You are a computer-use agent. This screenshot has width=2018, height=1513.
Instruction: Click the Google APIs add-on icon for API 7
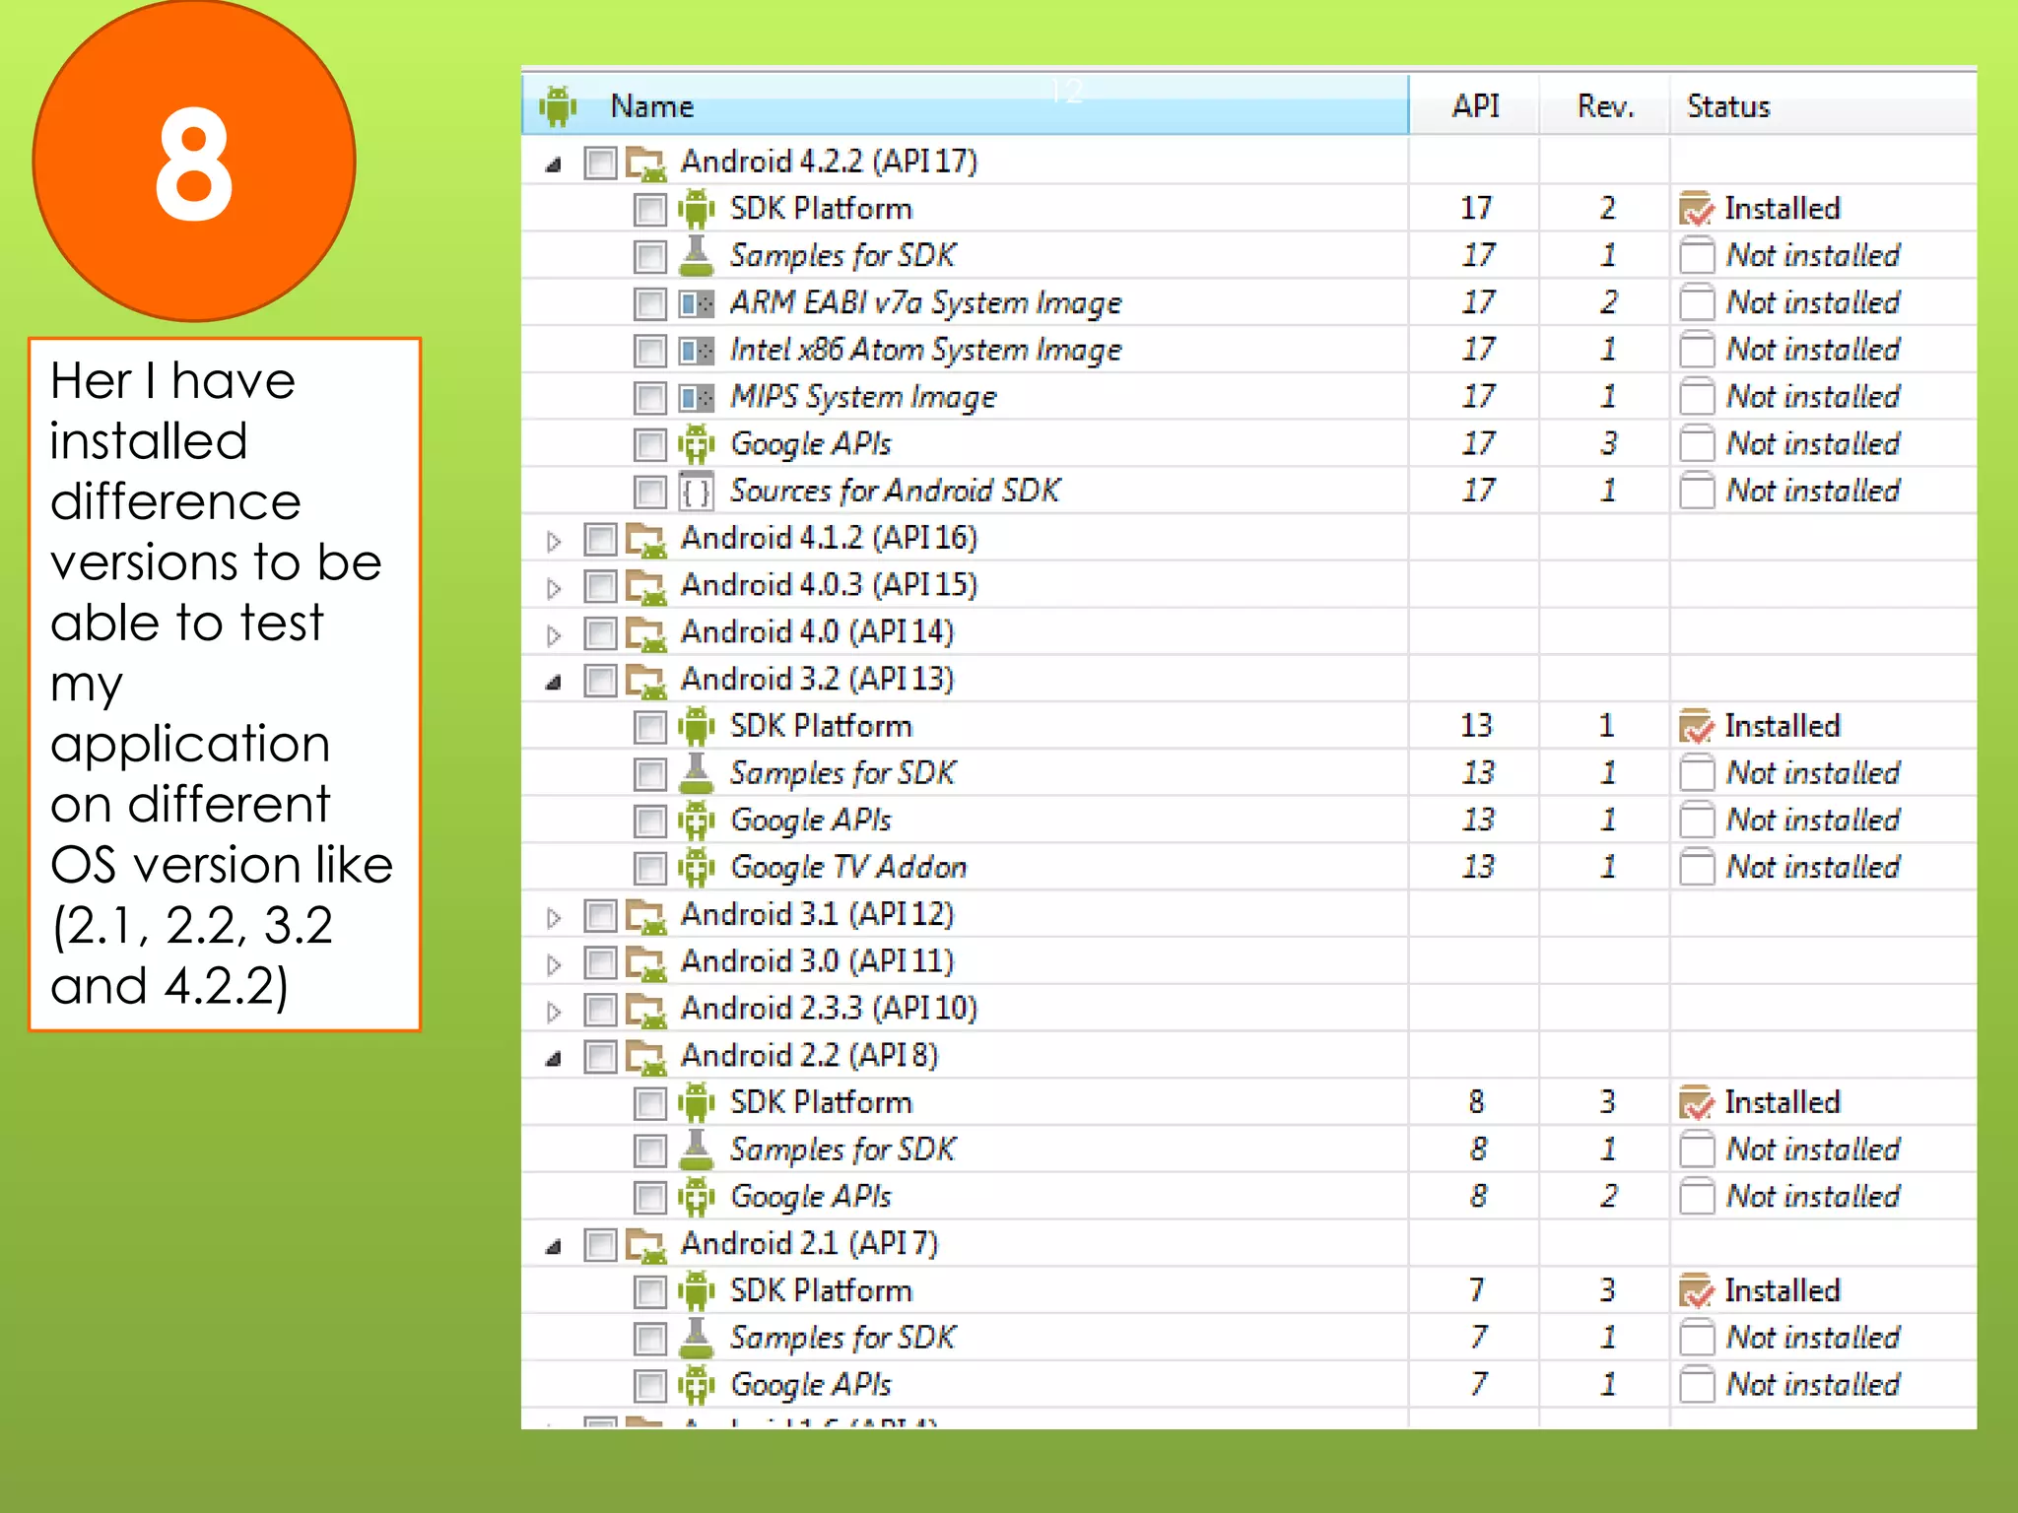[697, 1386]
